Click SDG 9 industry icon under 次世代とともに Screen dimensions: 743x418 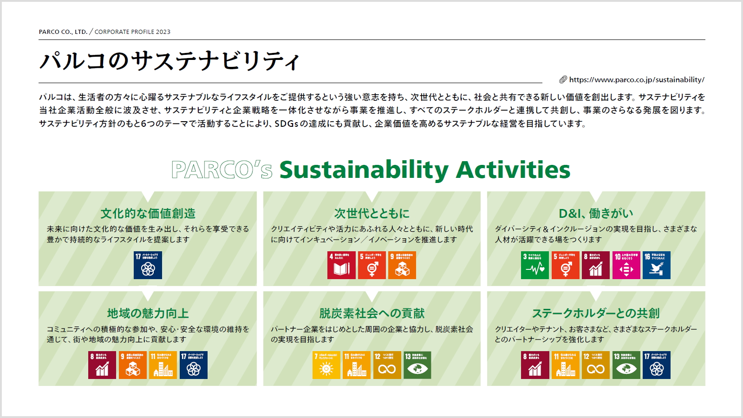[x=402, y=265]
